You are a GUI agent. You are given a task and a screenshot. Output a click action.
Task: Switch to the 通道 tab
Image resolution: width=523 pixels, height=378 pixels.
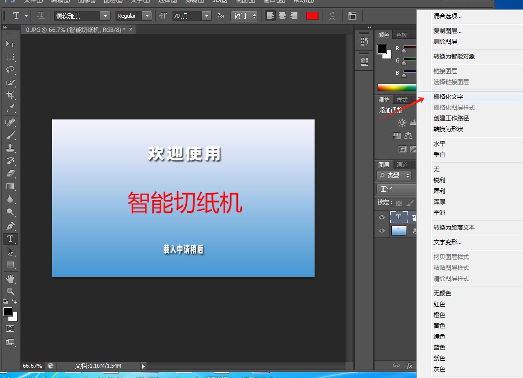coord(402,165)
